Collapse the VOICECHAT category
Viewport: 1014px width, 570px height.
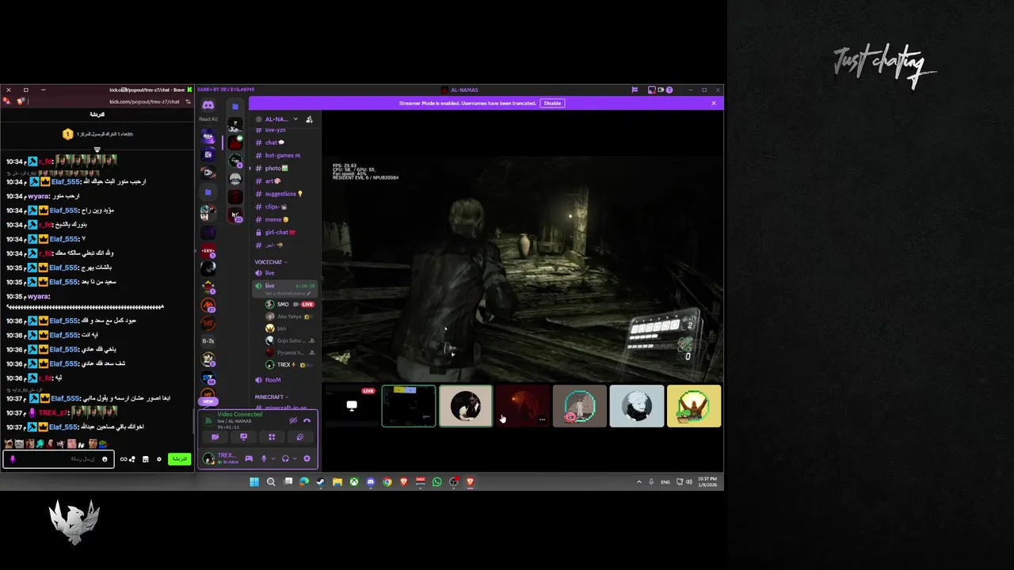(271, 262)
